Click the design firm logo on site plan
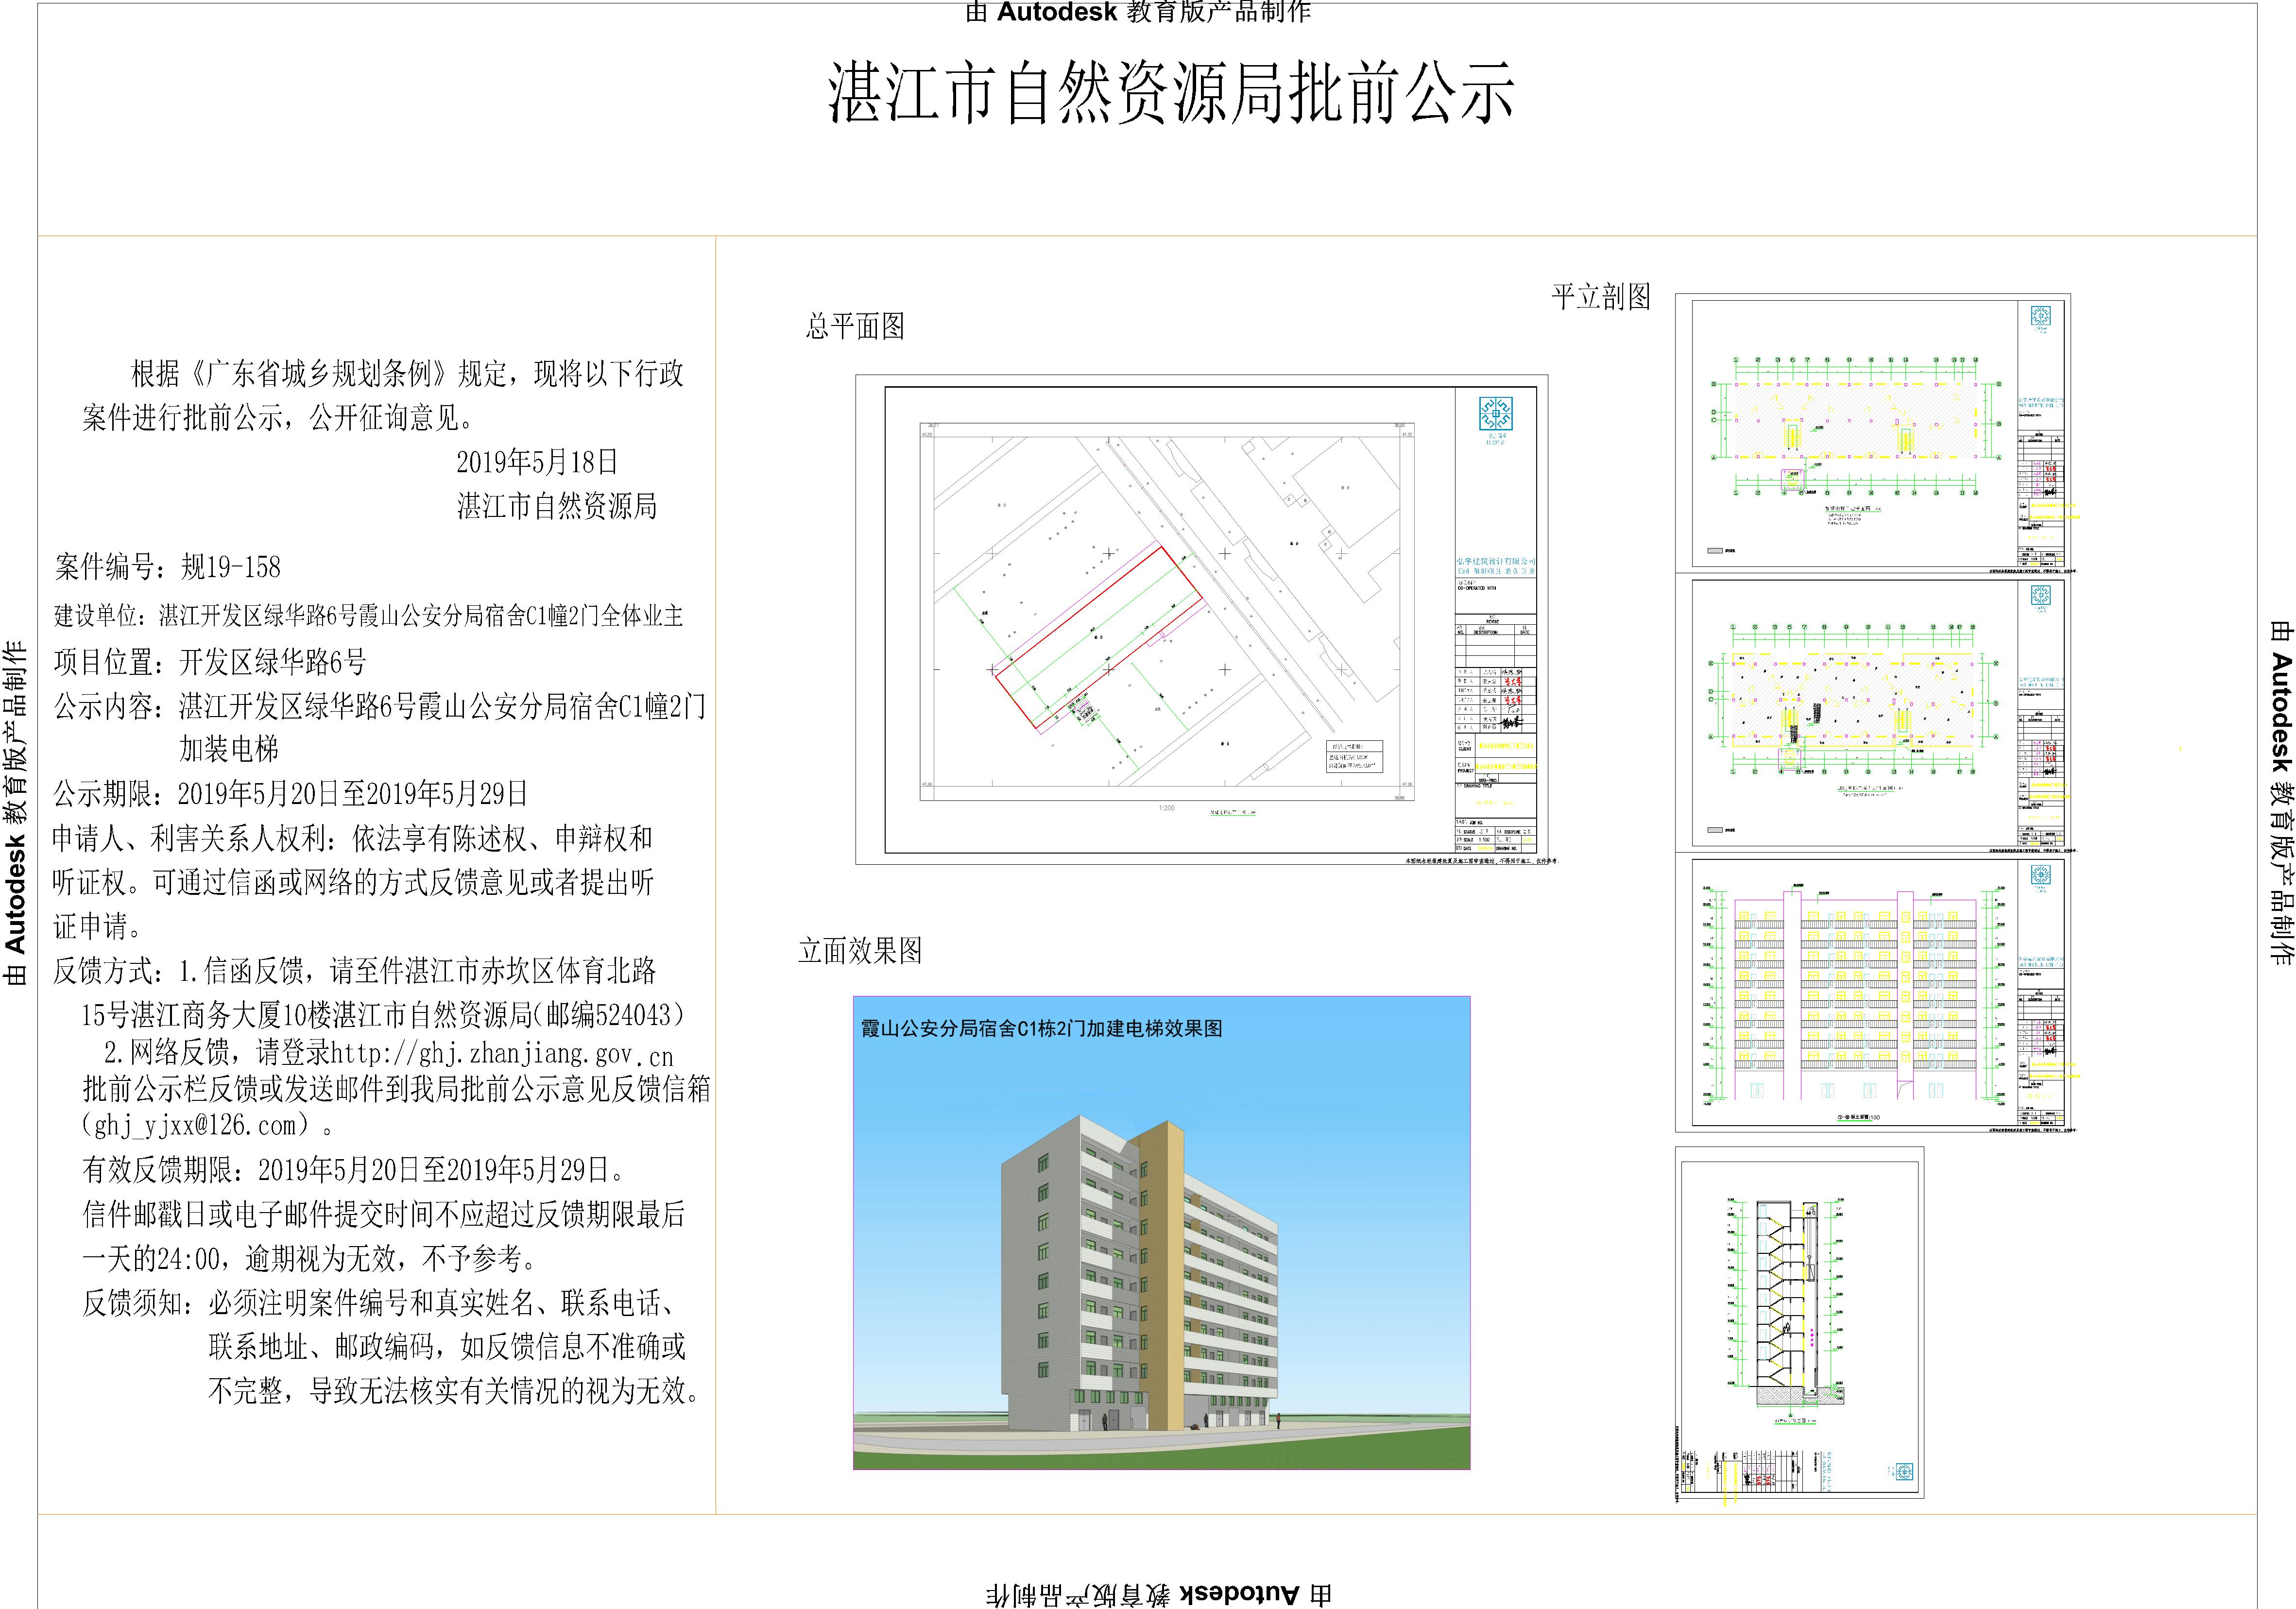The image size is (2296, 1609). point(1495,414)
